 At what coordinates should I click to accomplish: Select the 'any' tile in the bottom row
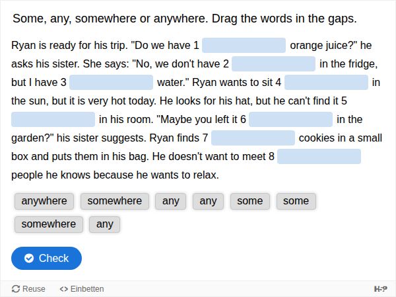[105, 224]
